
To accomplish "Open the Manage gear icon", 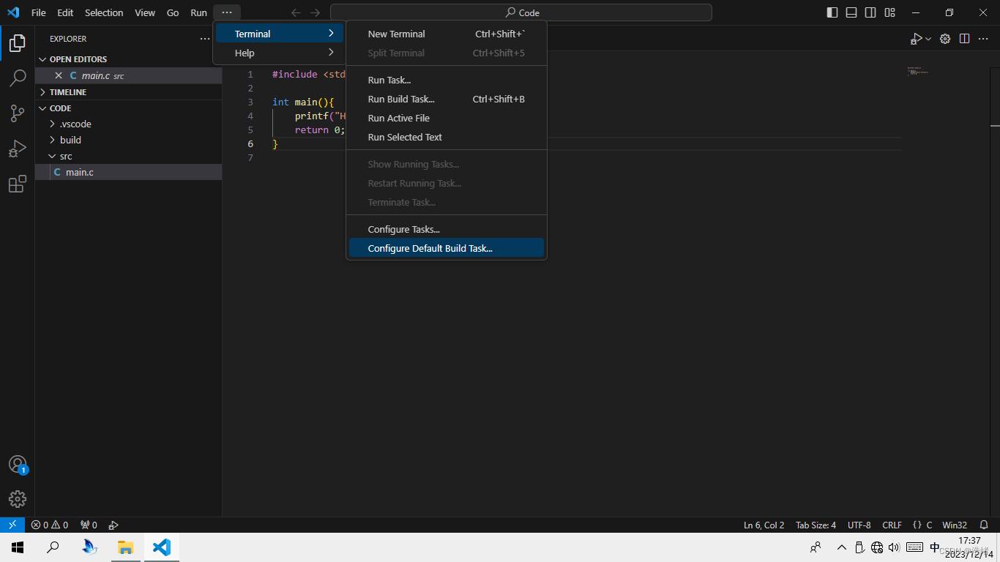I will point(18,499).
